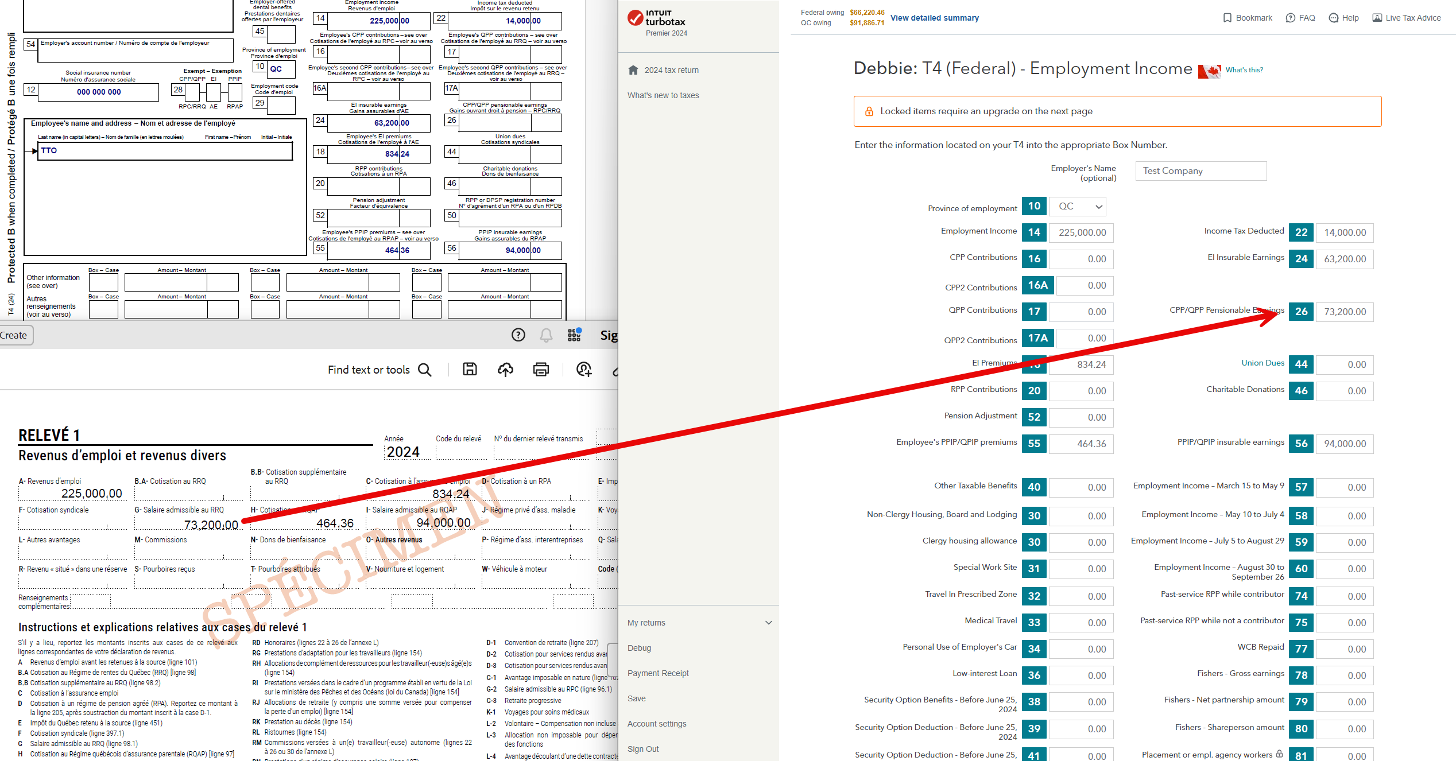Image resolution: width=1456 pixels, height=761 pixels.
Task: Click the Bookmark icon in the top bar
Action: pyautogui.click(x=1227, y=18)
